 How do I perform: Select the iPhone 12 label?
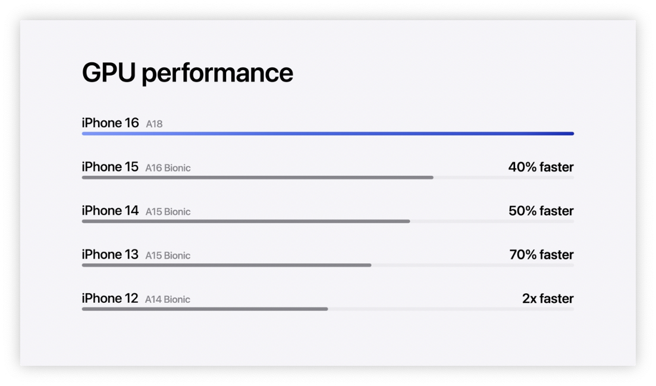110,299
